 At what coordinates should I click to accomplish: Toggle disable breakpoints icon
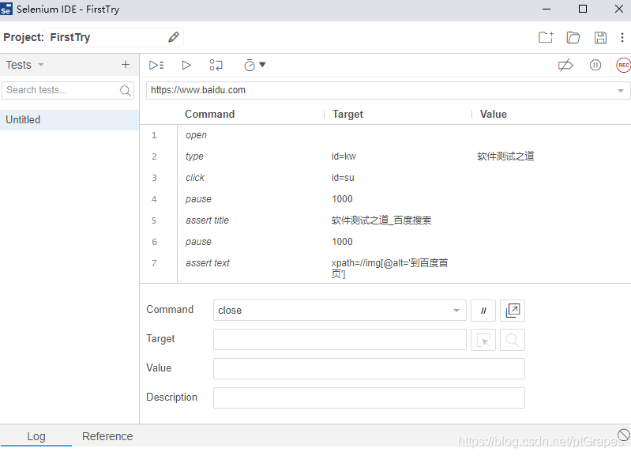tap(565, 65)
